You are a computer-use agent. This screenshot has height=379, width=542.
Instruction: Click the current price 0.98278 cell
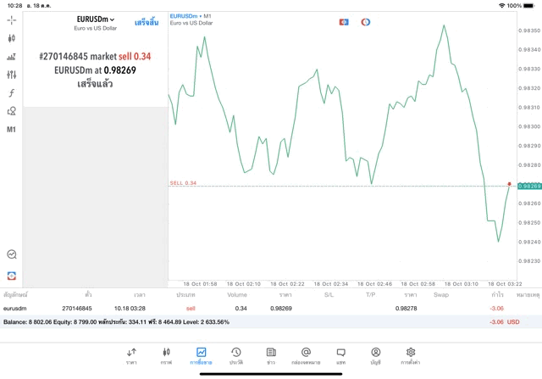coord(406,309)
